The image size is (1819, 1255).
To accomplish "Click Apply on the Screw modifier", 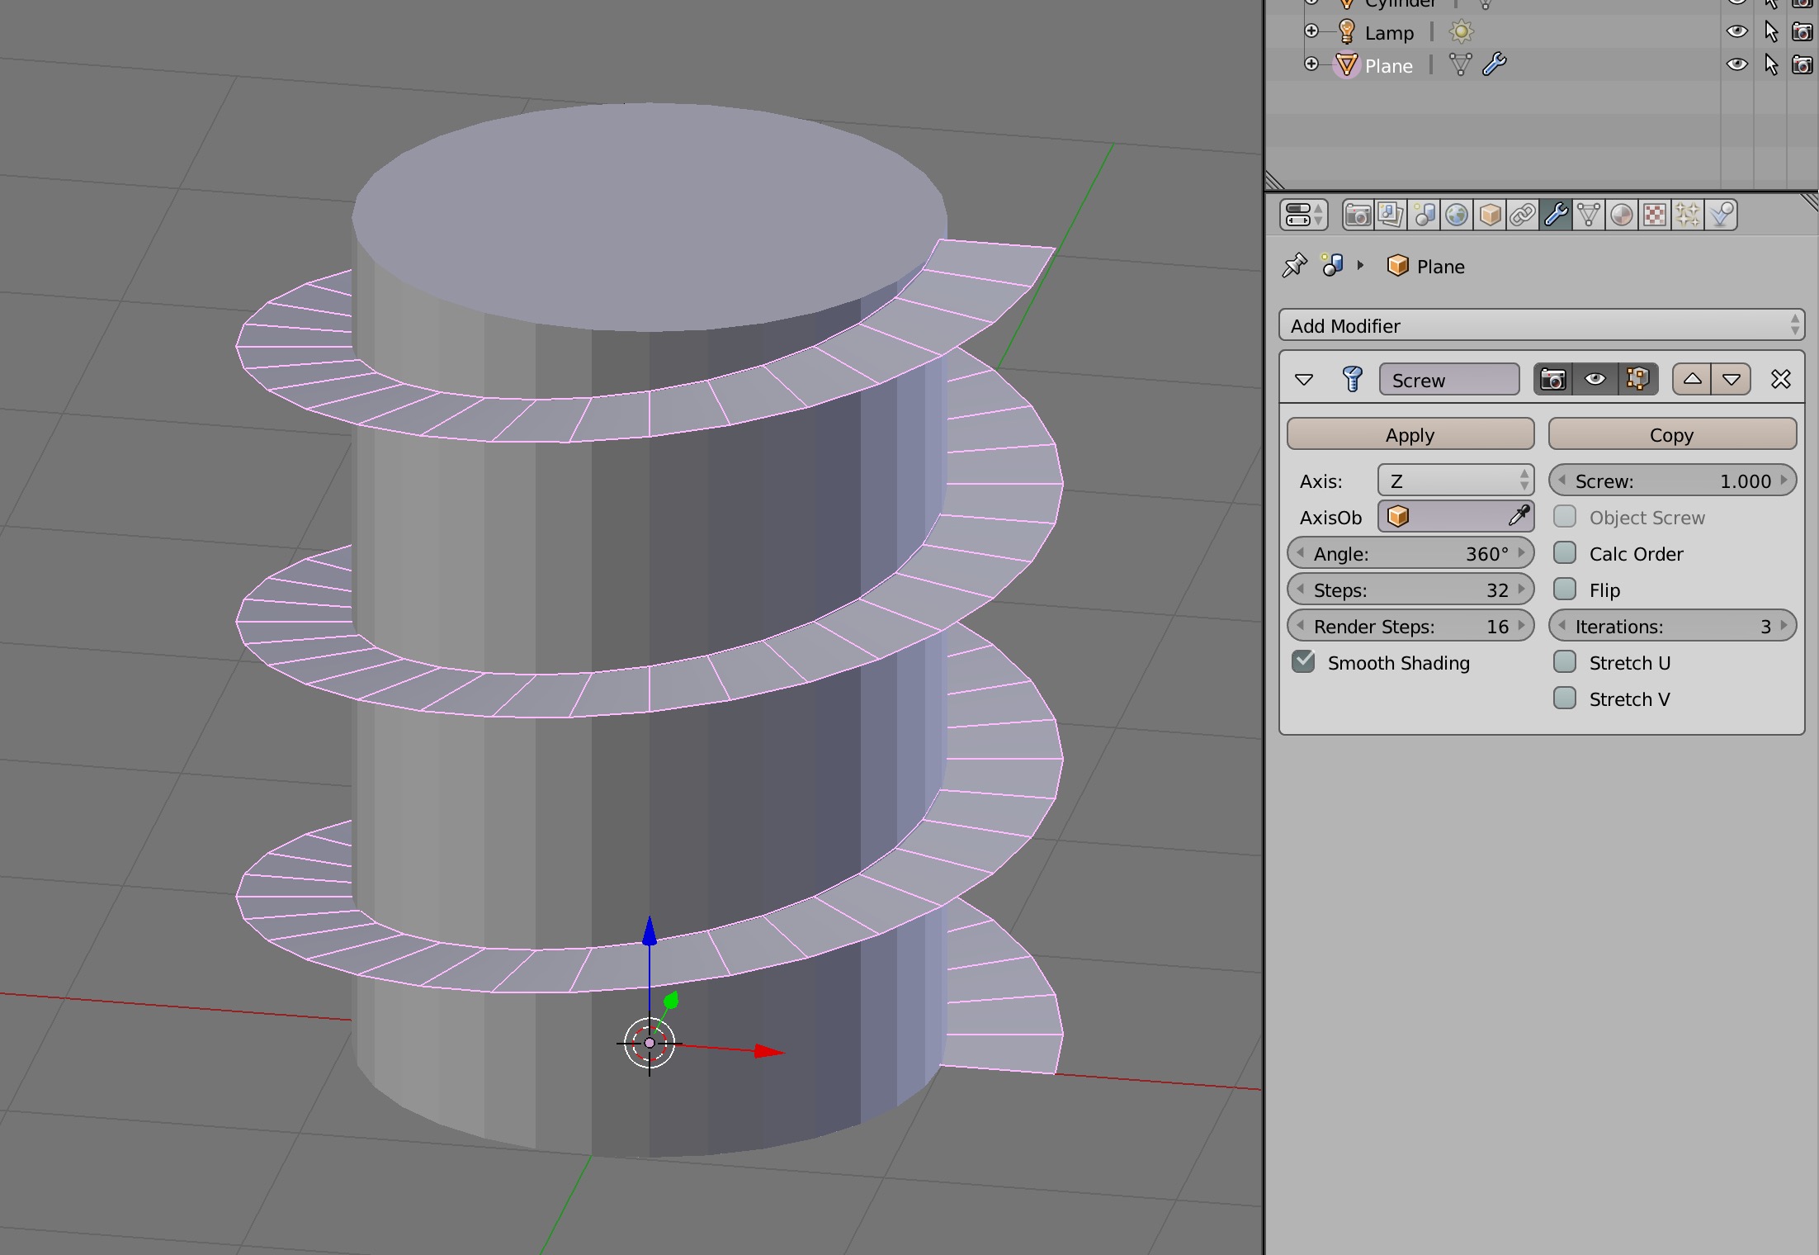I will (x=1410, y=434).
